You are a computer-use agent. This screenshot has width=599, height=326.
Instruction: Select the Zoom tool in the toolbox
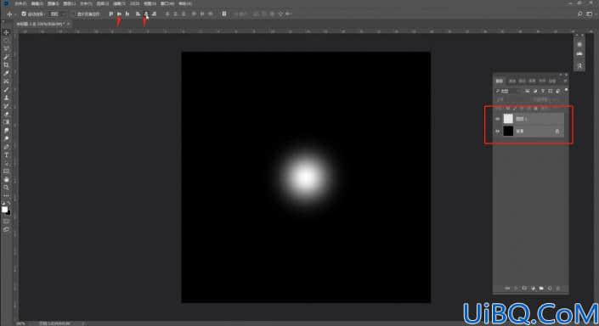(x=6, y=188)
